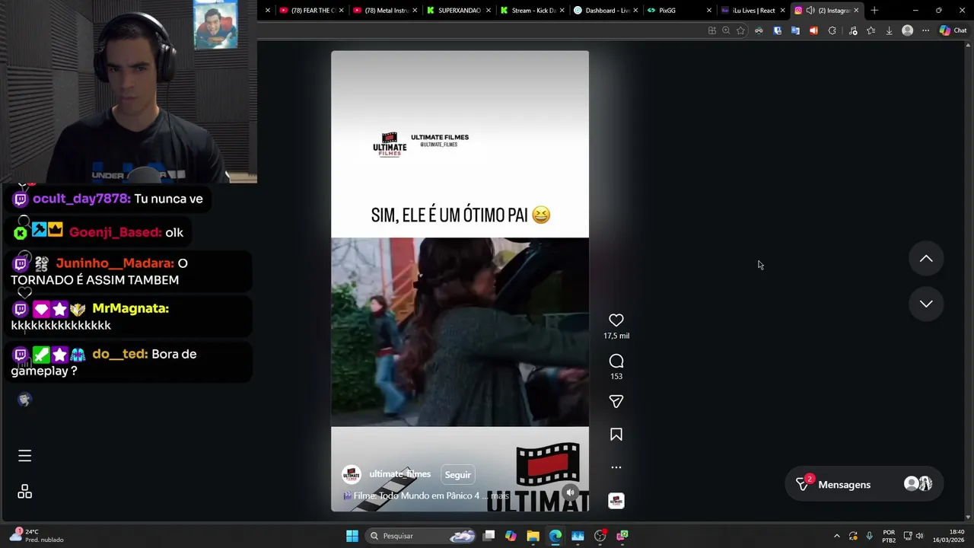Viewport: 974px width, 548px height.
Task: Open the ultimate_filmes profile link
Action: coord(399,473)
